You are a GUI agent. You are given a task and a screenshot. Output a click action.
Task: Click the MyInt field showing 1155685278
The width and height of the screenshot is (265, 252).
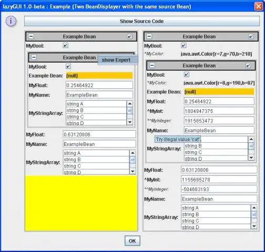click(x=219, y=180)
